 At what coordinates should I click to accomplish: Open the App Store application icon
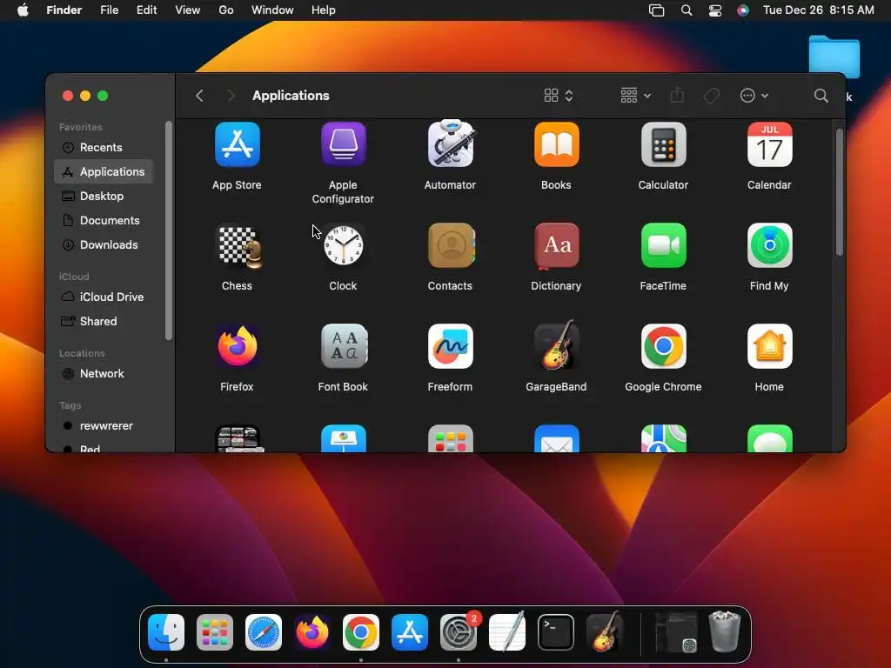coord(237,144)
